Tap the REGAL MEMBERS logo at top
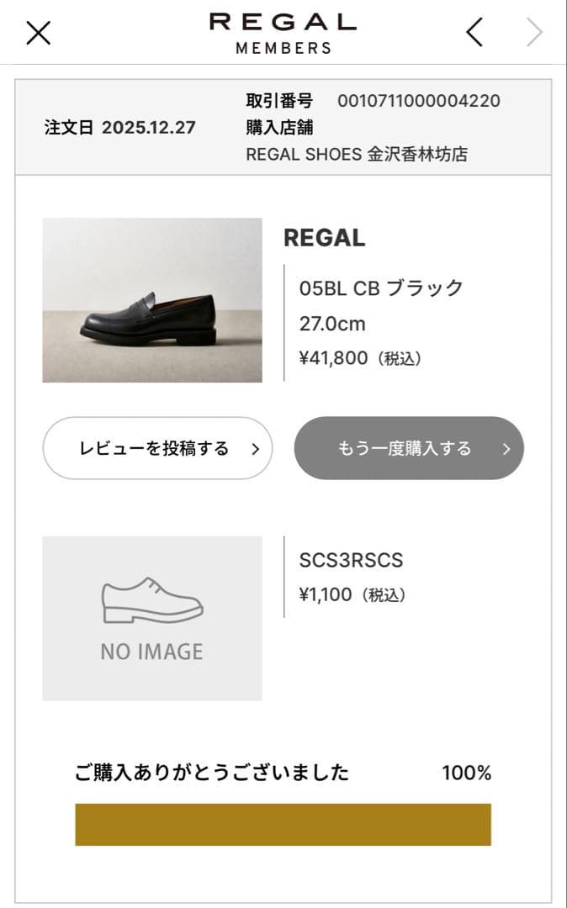567x908 pixels. tap(283, 31)
